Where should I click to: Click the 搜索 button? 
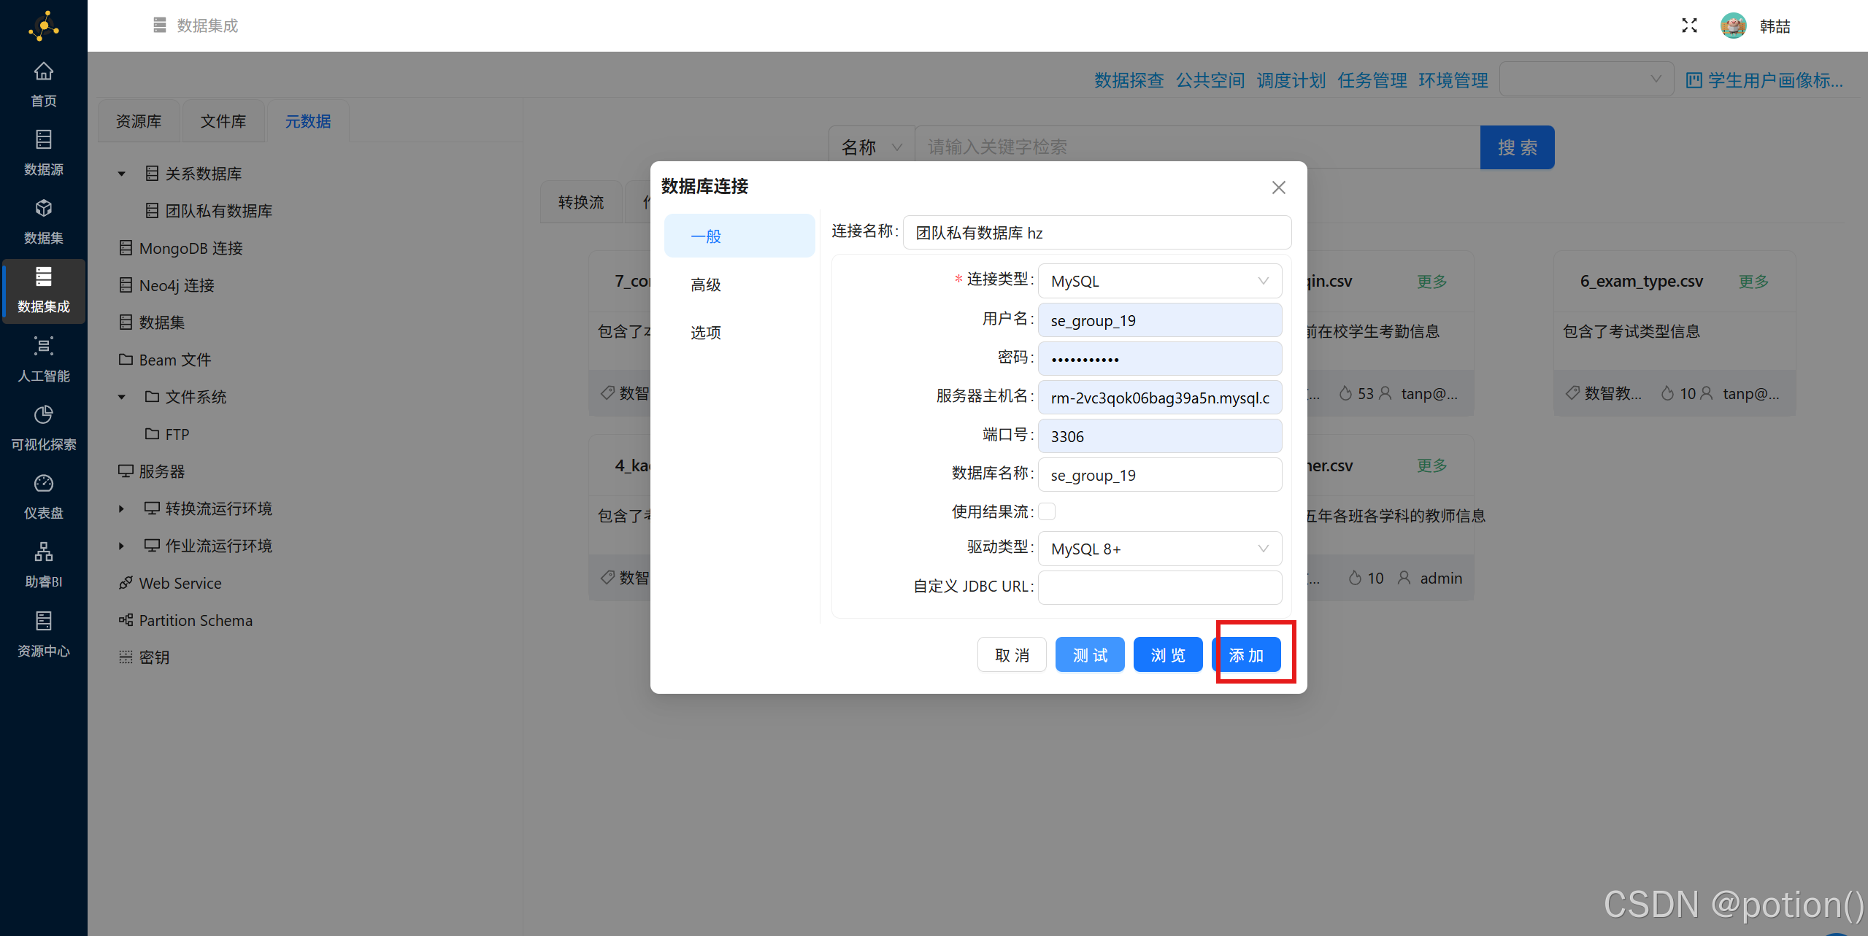(x=1517, y=147)
